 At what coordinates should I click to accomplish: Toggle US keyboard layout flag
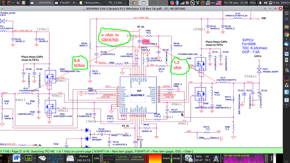point(218,3)
